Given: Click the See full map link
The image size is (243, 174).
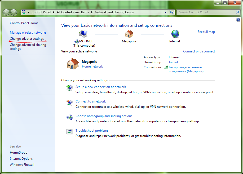Looking at the screenshot, I should [x=206, y=32].
